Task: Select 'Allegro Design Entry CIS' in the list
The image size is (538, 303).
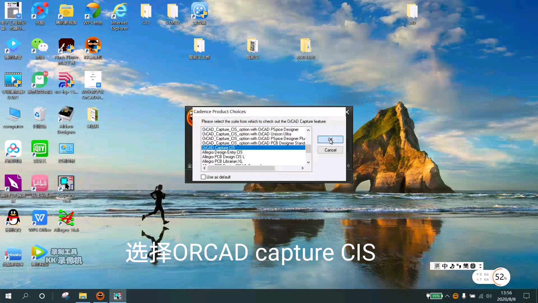Action: coord(222,152)
